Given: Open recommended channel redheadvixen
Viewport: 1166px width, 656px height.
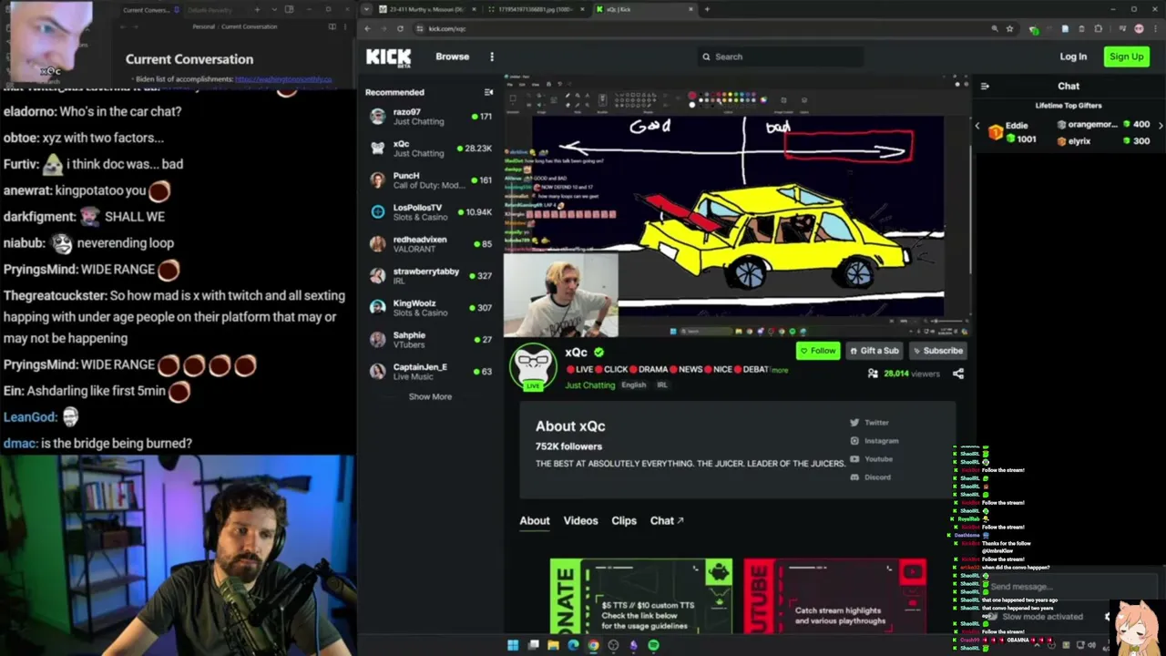Looking at the screenshot, I should coord(430,244).
